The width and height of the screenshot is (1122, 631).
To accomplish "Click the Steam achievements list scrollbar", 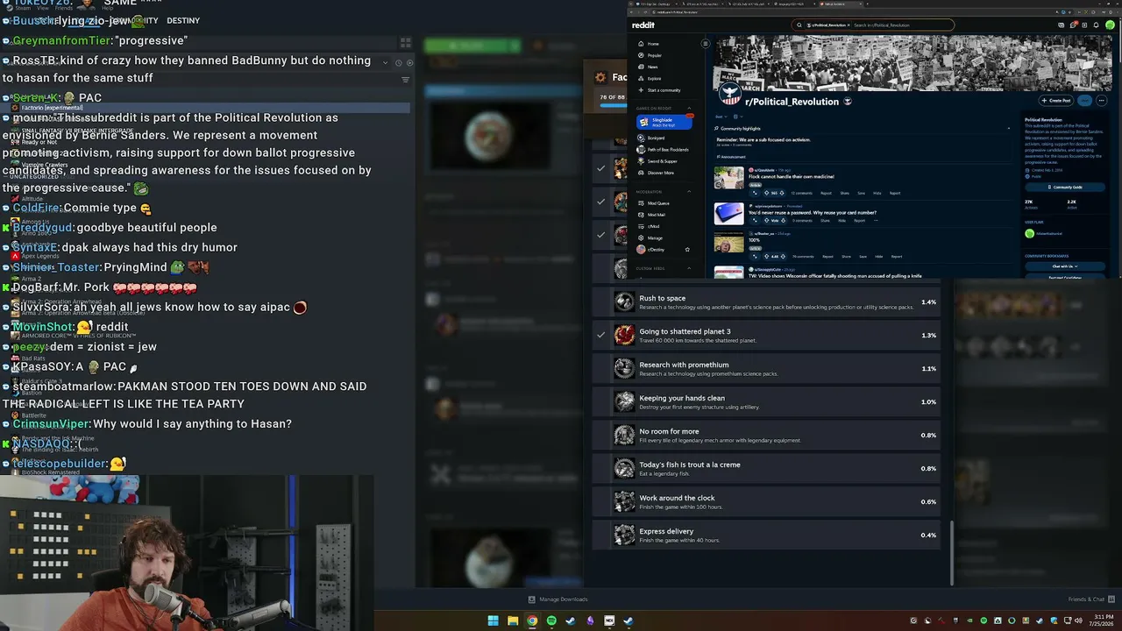I will (x=952, y=552).
